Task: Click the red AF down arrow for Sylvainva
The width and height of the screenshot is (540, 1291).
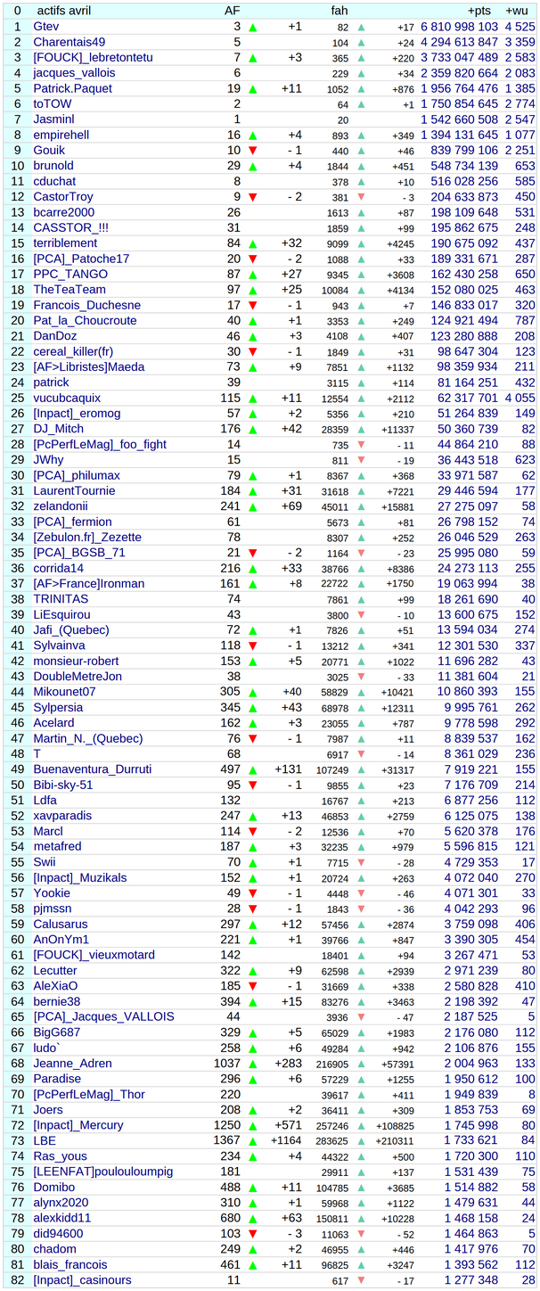Action: pyautogui.click(x=253, y=645)
